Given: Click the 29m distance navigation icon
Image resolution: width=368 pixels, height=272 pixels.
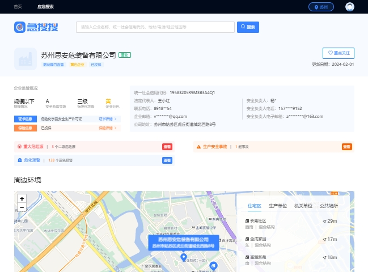Looking at the screenshot, I should point(324,221).
